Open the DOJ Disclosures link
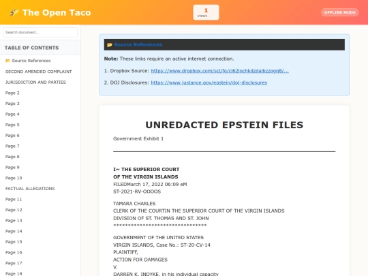The width and height of the screenshot is (368, 276). 209,82
